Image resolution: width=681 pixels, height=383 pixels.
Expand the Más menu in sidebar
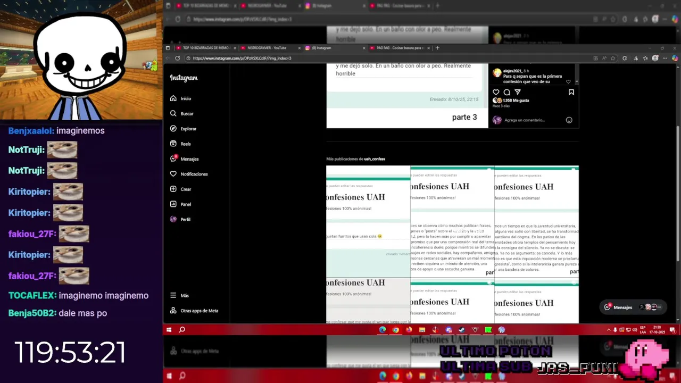click(x=179, y=296)
